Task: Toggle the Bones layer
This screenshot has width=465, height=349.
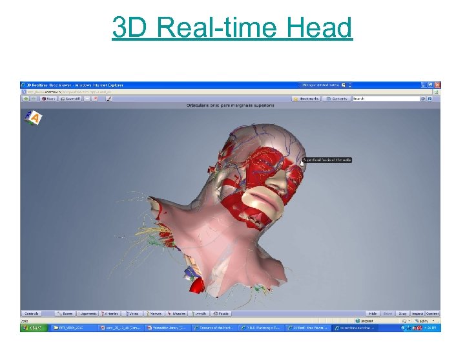Action: (x=65, y=313)
